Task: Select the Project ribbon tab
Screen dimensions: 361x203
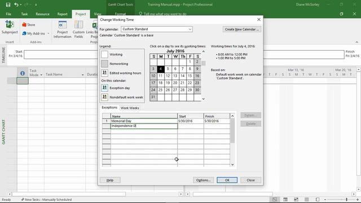Action: [81, 14]
